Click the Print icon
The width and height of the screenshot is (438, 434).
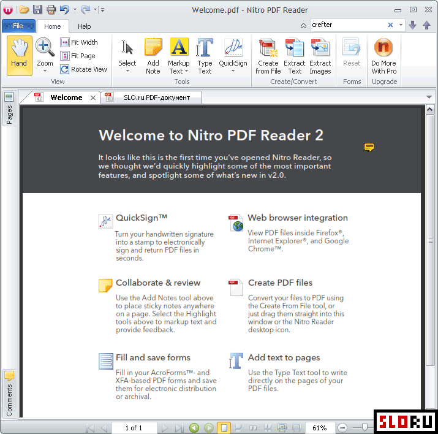51,10
